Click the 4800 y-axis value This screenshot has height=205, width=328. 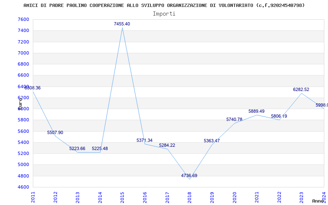pyautogui.click(x=23, y=176)
